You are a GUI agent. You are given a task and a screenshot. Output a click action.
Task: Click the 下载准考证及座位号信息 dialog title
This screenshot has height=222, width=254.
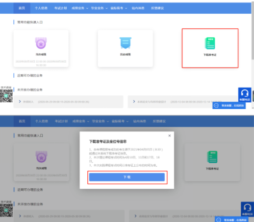click(x=108, y=141)
